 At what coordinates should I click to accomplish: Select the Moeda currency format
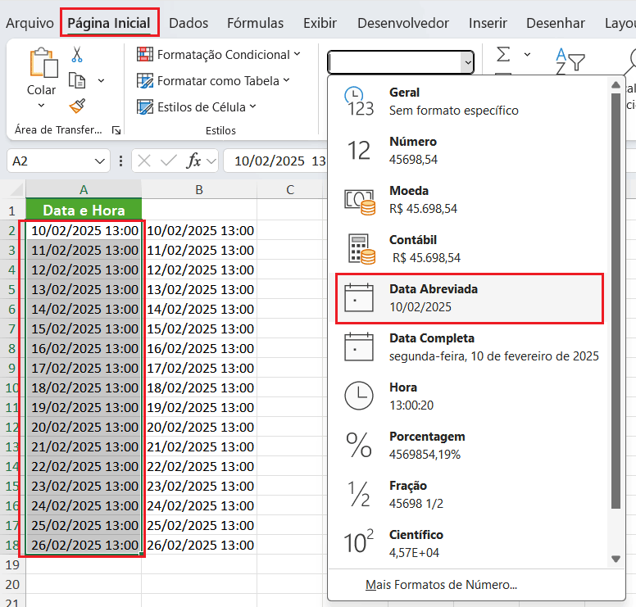click(470, 199)
